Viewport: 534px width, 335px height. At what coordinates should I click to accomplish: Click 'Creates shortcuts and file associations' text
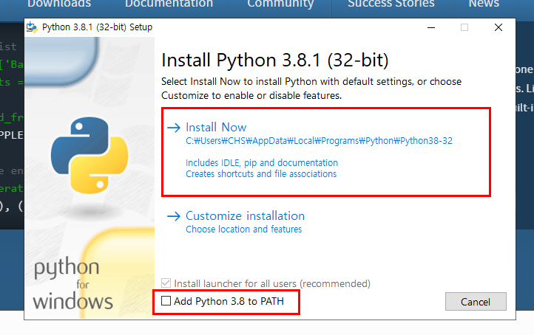pos(261,174)
